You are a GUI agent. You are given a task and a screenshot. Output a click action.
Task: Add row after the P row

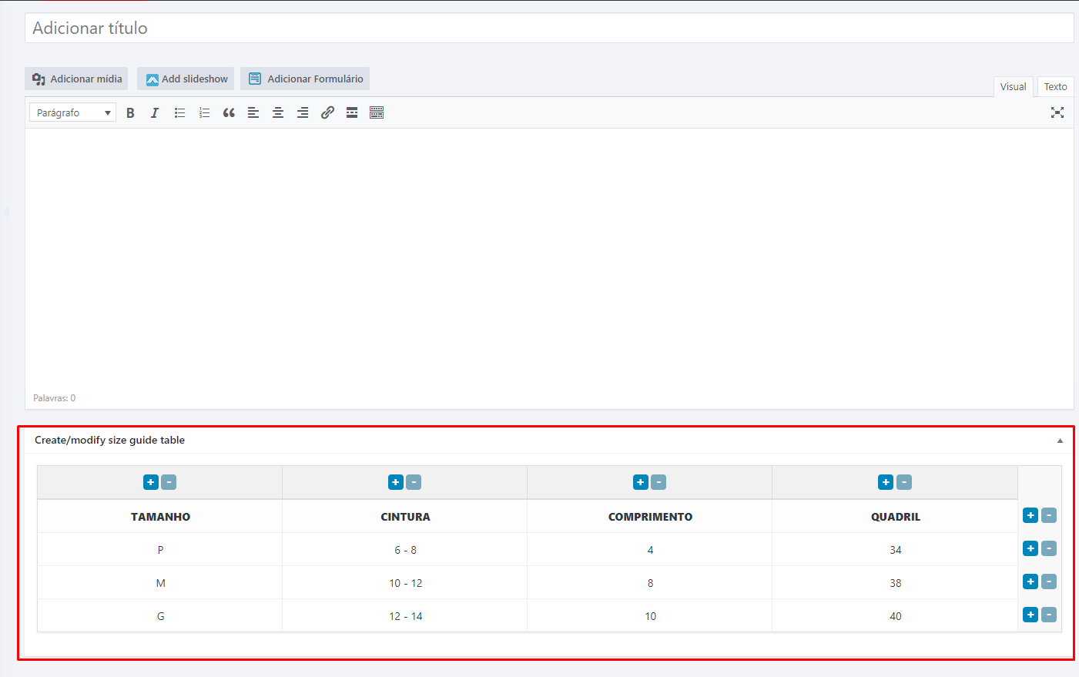pos(1030,548)
